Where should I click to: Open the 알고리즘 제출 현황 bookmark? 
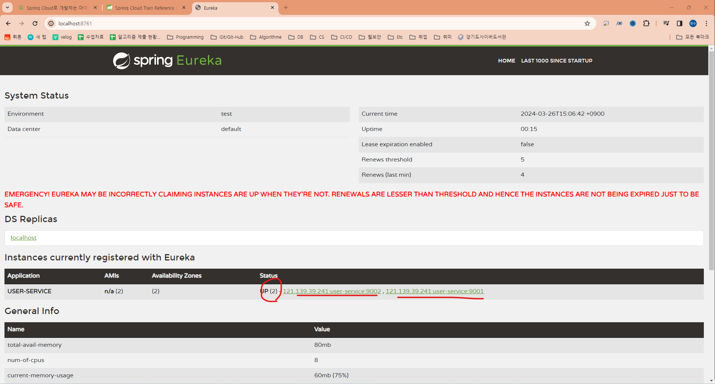tap(135, 37)
